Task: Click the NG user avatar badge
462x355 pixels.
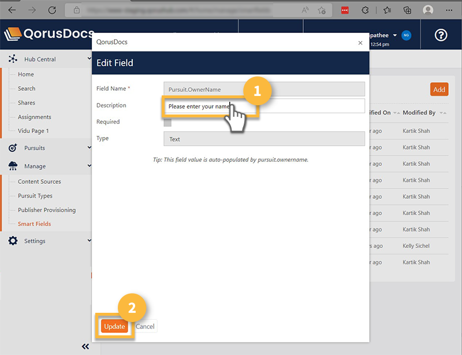Action: 407,35
